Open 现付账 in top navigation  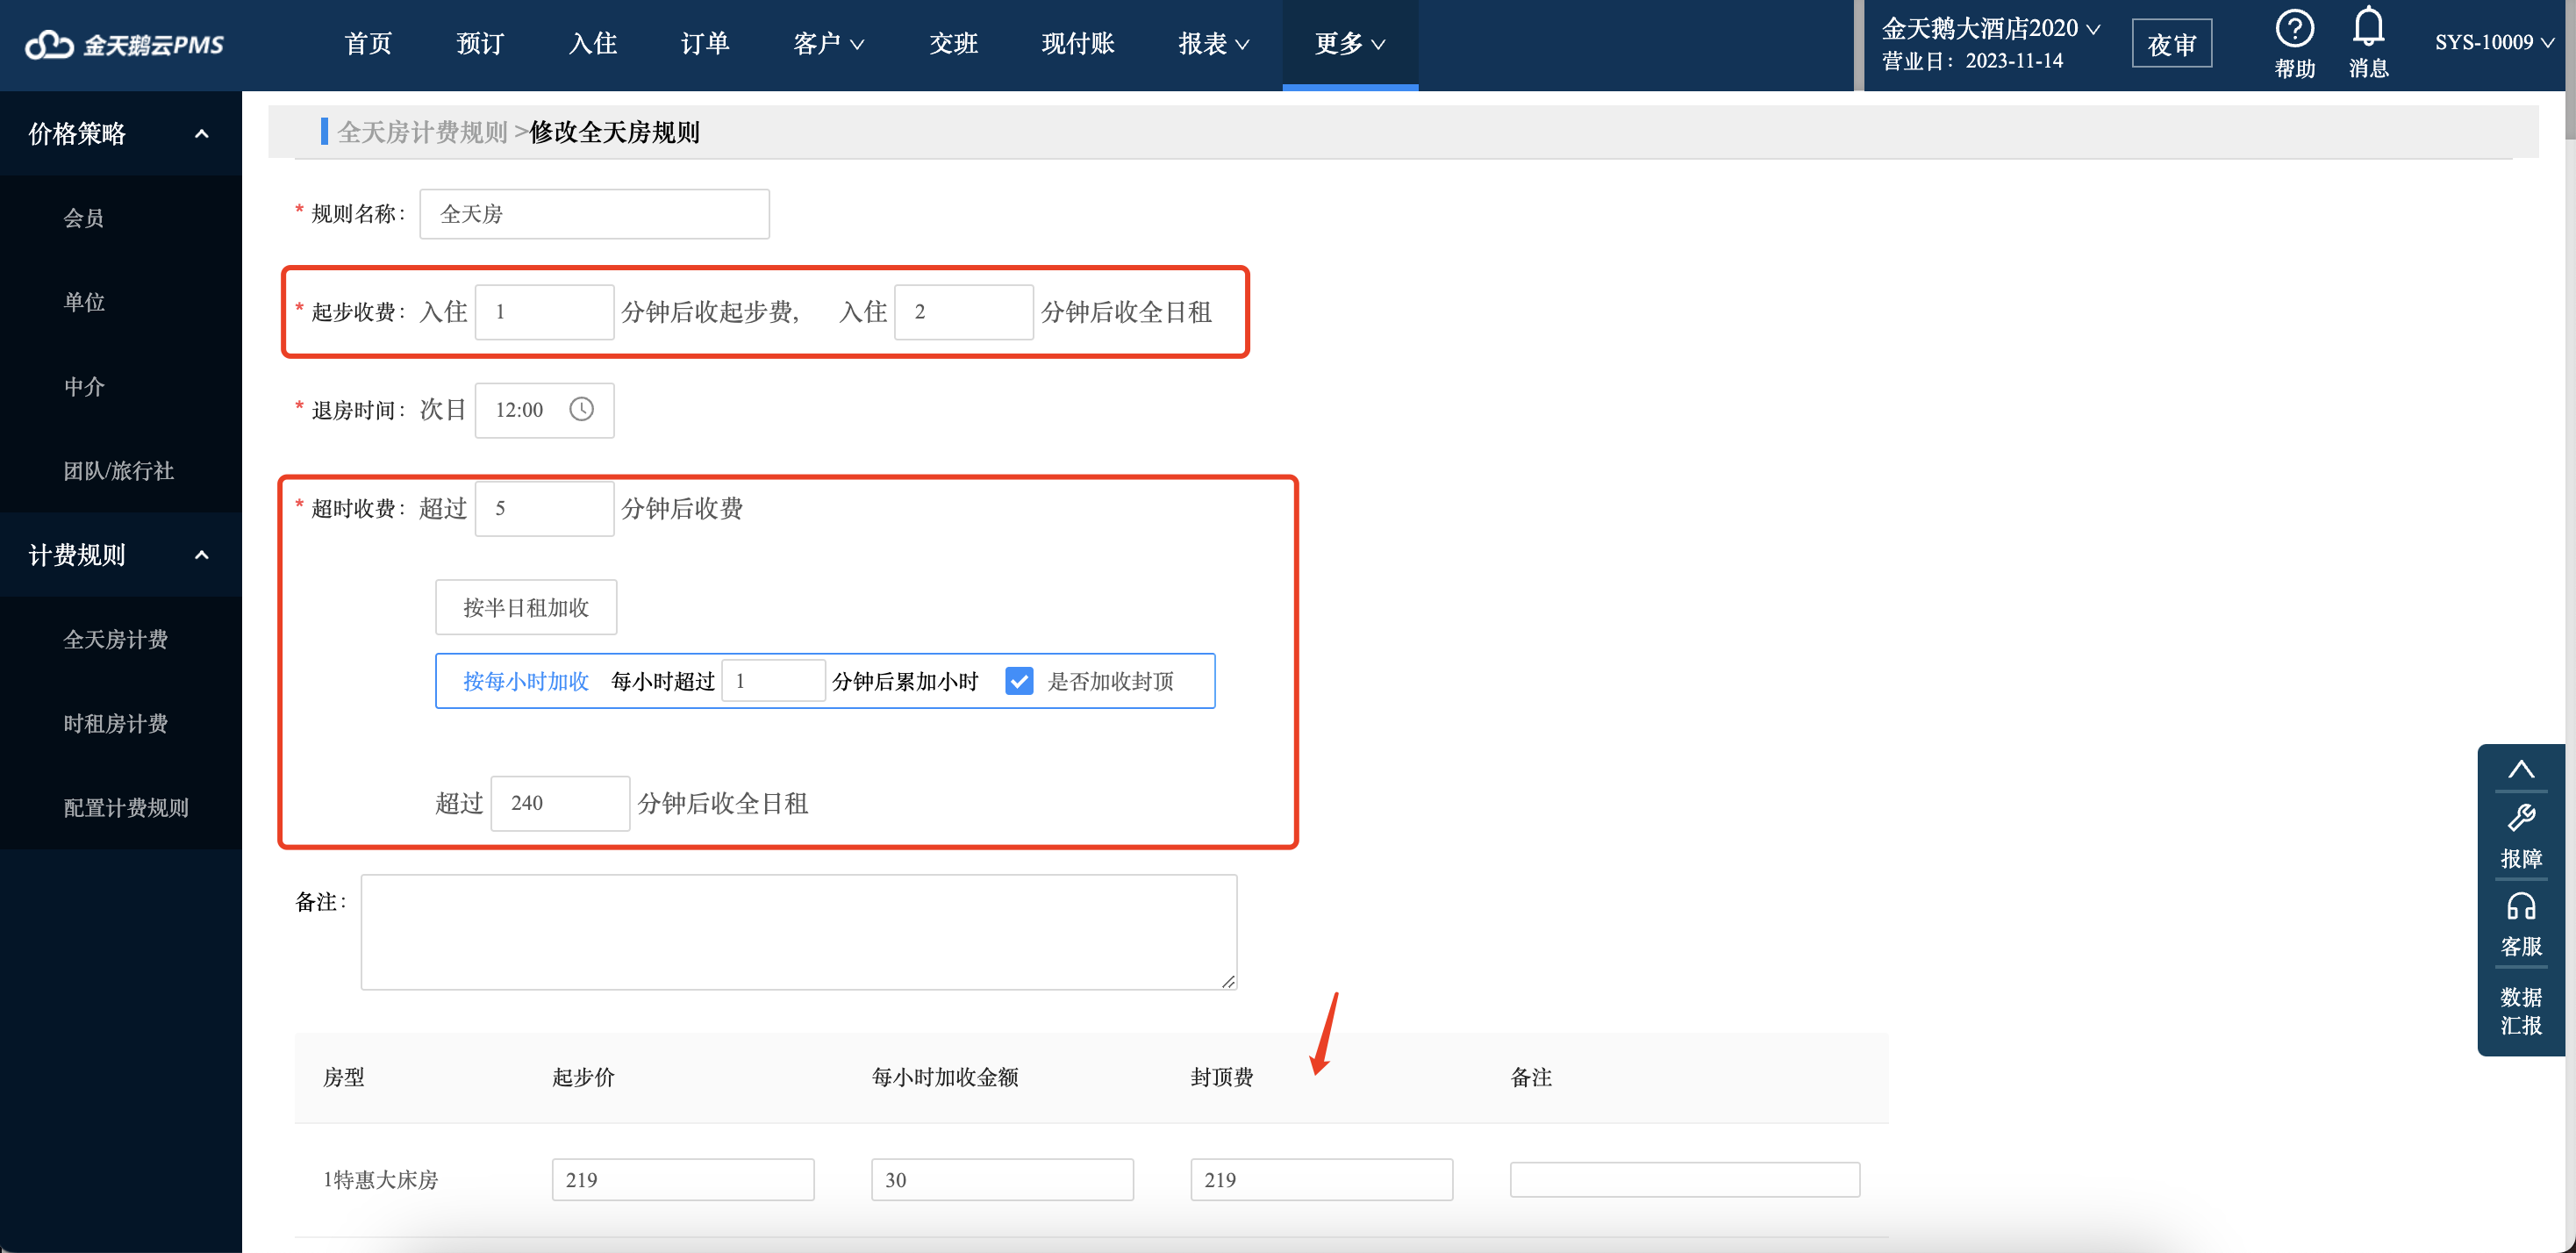pos(1077,44)
